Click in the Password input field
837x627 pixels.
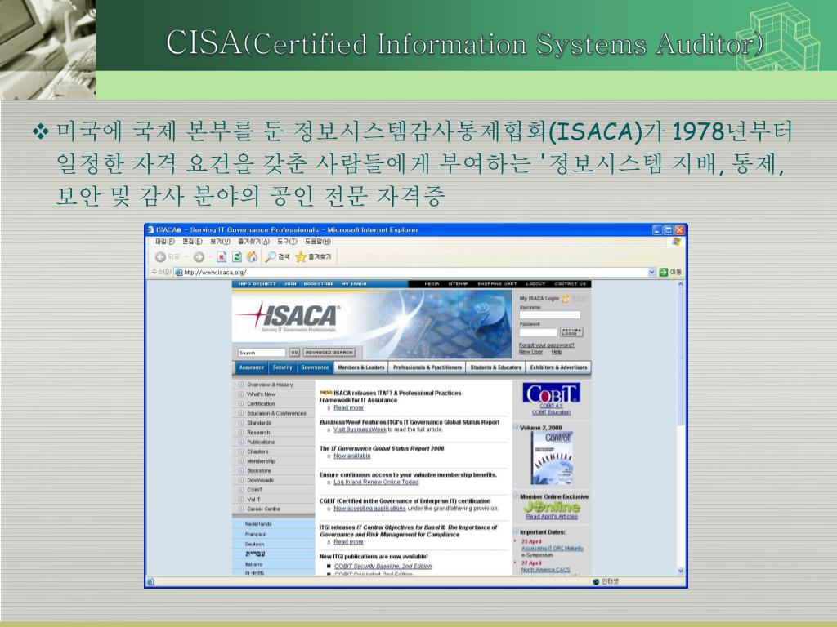(538, 332)
